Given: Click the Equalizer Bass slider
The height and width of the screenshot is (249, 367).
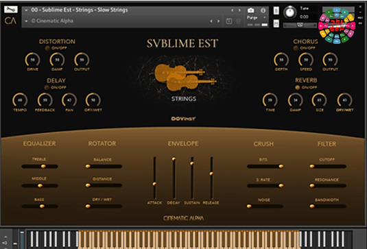Looking at the screenshot, I should click(40, 206).
